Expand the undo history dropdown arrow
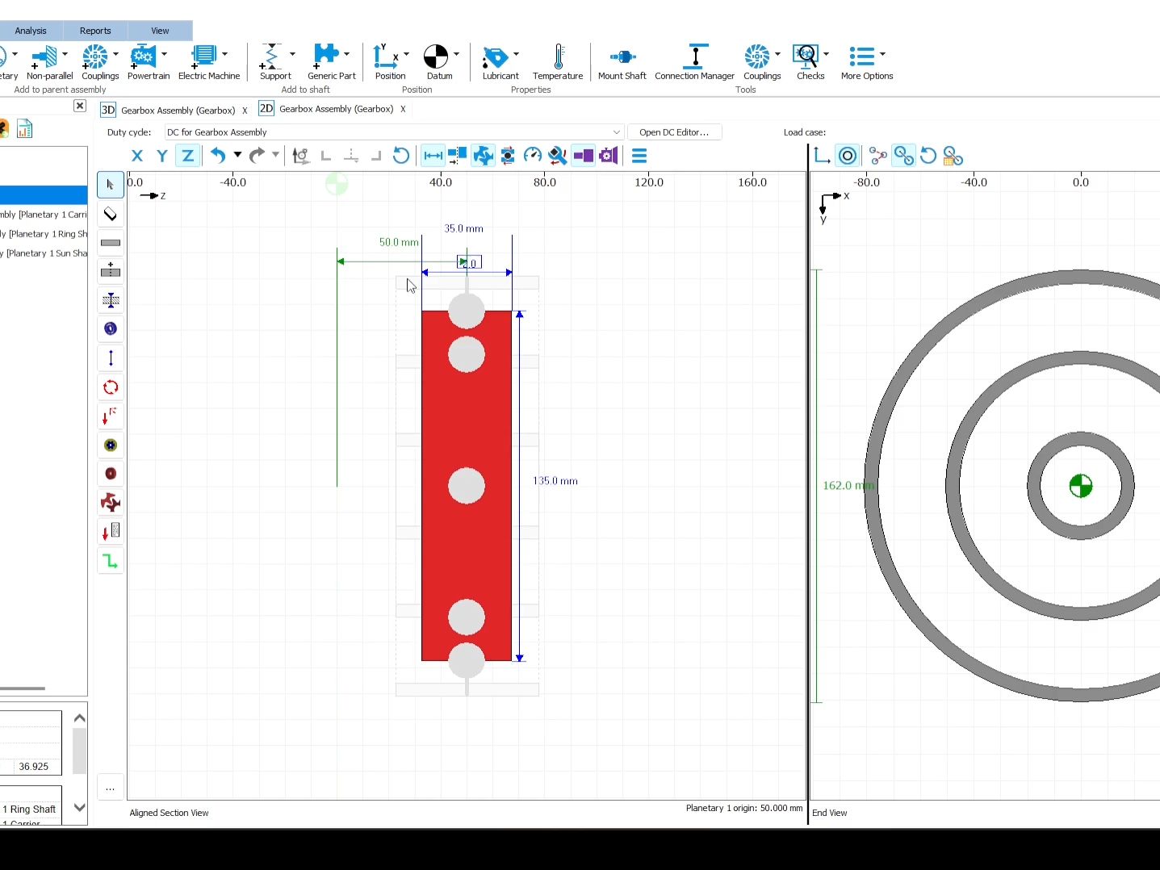The height and width of the screenshot is (870, 1160). click(x=237, y=155)
